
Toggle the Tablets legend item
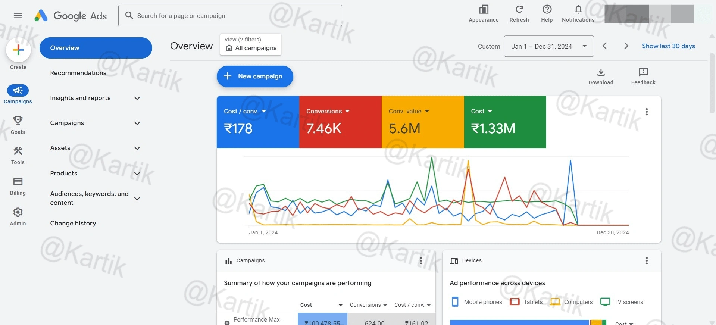pos(526,302)
